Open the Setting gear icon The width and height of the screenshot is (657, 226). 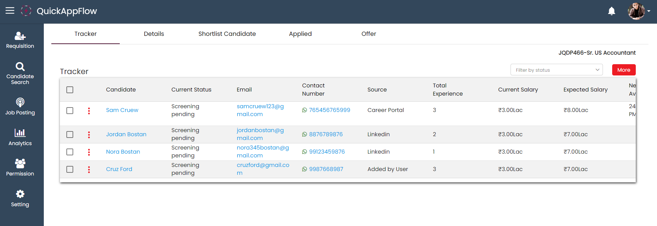tap(20, 194)
